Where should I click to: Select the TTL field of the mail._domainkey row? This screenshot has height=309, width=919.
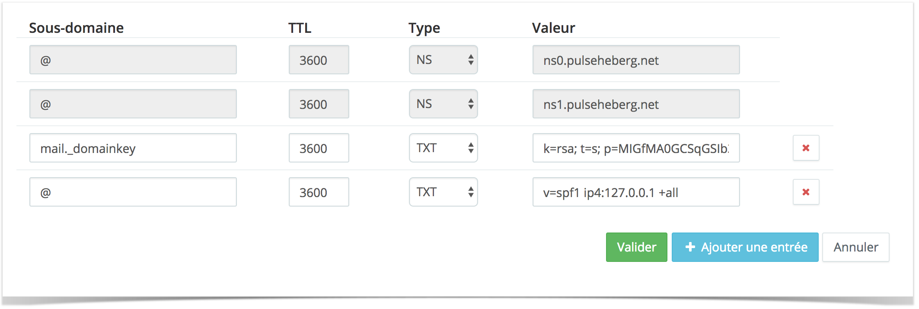(x=319, y=148)
